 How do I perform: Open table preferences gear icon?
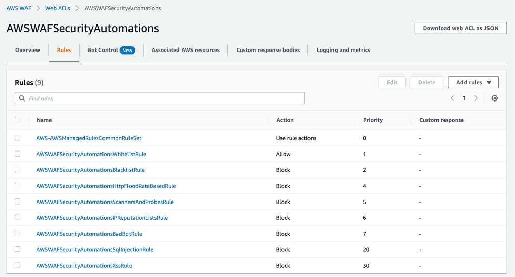click(x=494, y=98)
